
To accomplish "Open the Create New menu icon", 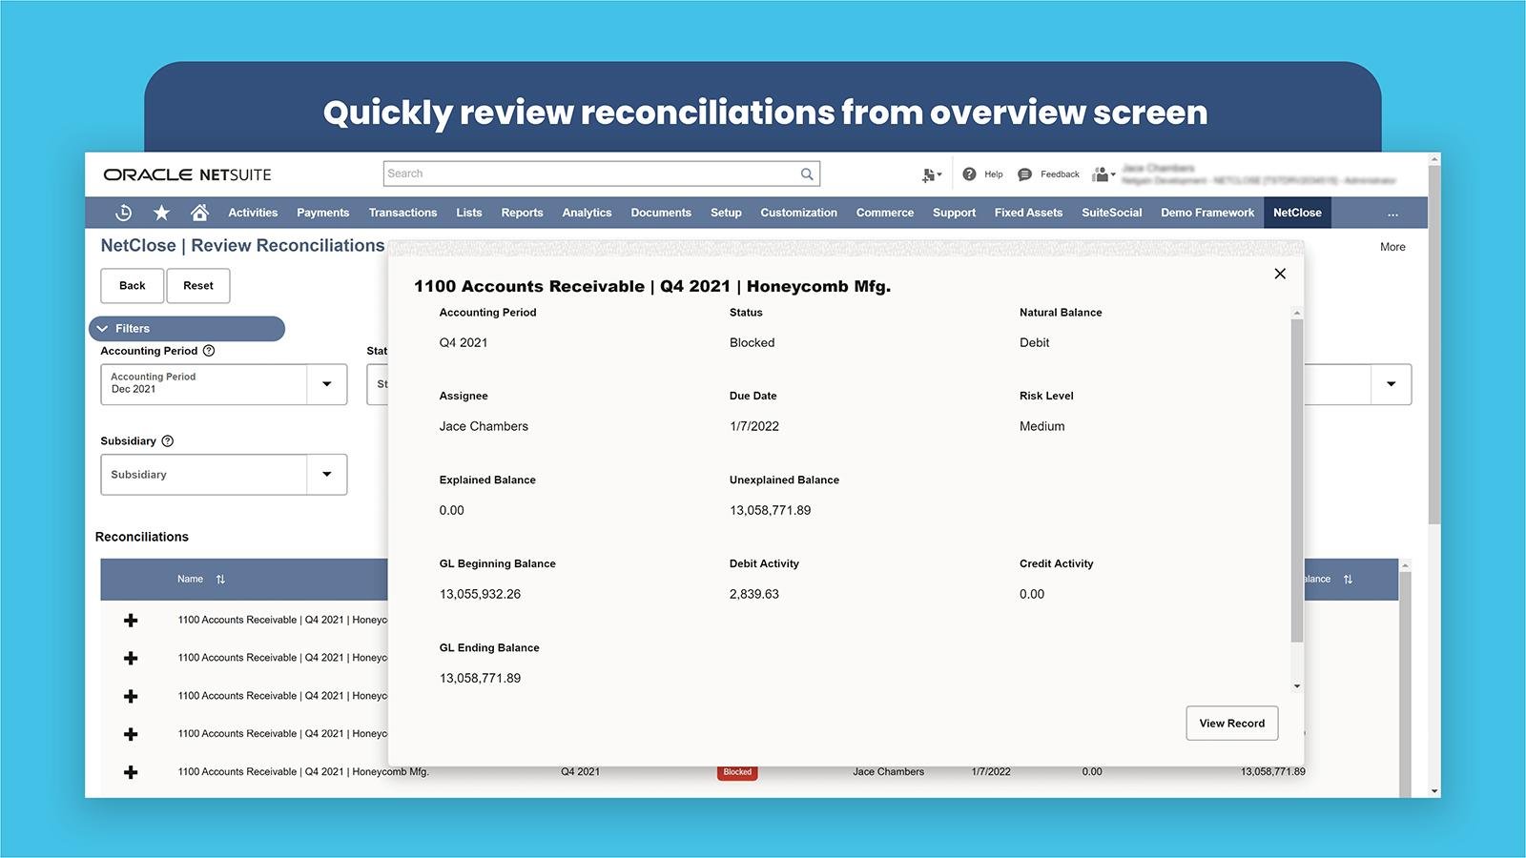I will coord(931,174).
